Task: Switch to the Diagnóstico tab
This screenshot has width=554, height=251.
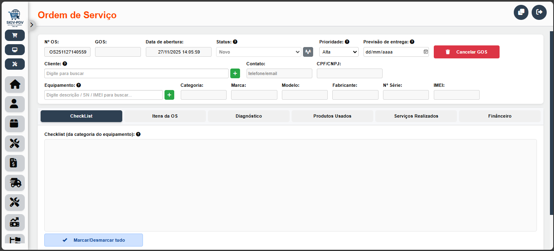Action: tap(249, 116)
